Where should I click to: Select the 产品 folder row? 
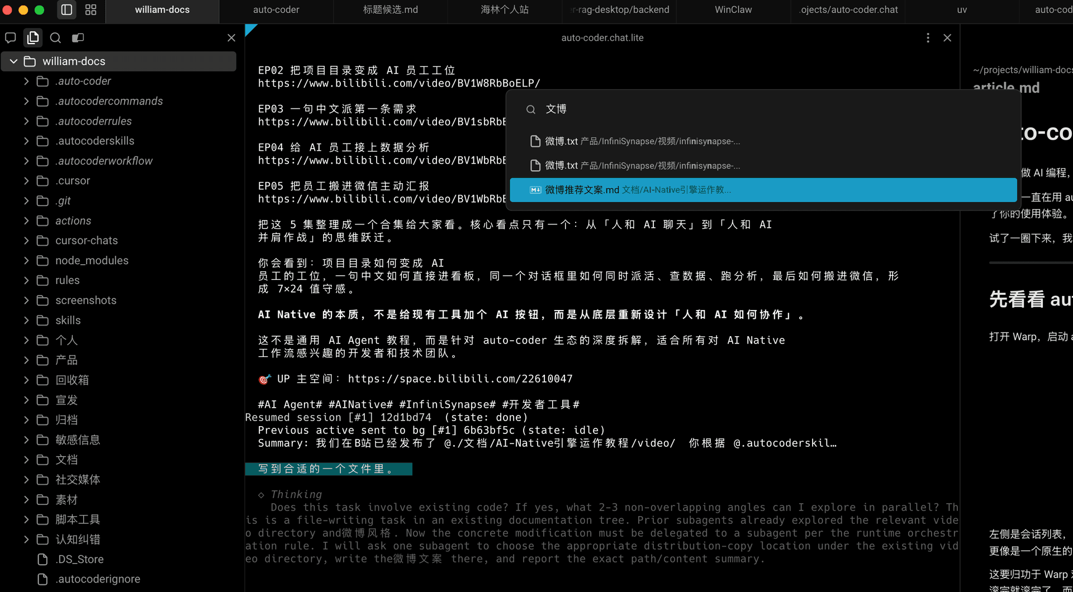tap(118, 360)
